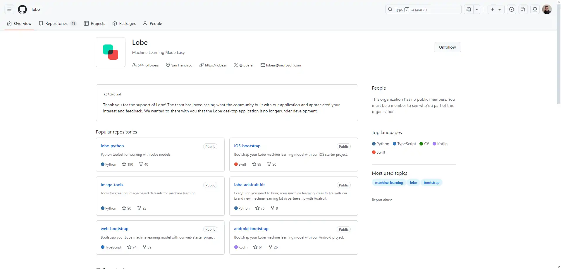Click the GitHub octocat logo
Viewport: 561px width, 269px height.
pyautogui.click(x=23, y=9)
